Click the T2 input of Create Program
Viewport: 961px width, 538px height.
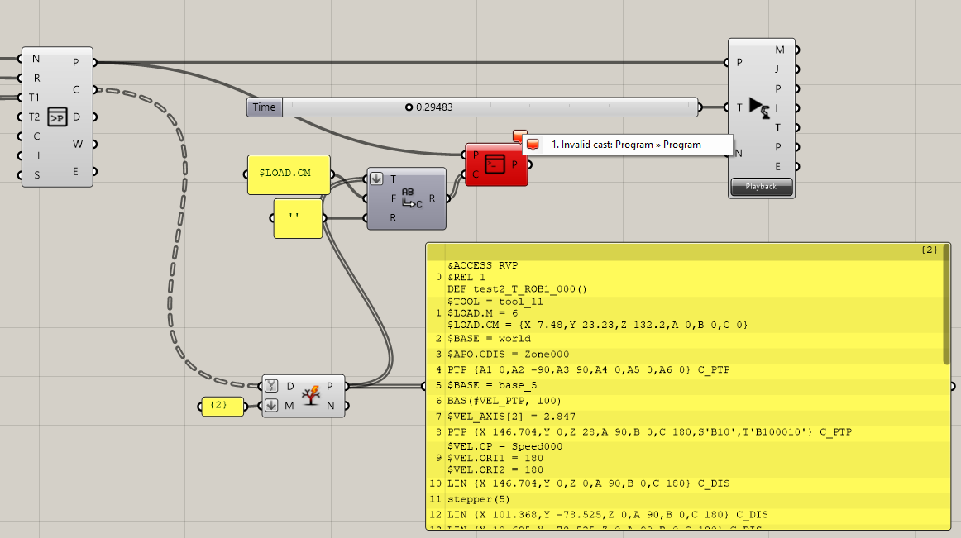[34, 117]
